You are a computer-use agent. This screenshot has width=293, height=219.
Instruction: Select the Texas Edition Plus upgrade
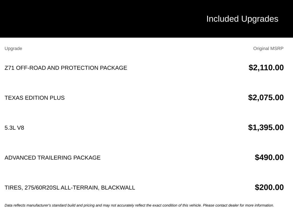pyautogui.click(x=35, y=98)
